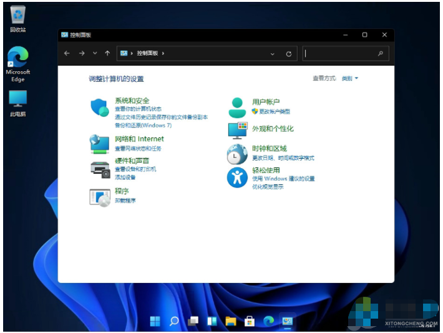Viewport: 443px width, 333px height.
Task: Click the 外观和个性化 monitor icon
Action: 238,130
